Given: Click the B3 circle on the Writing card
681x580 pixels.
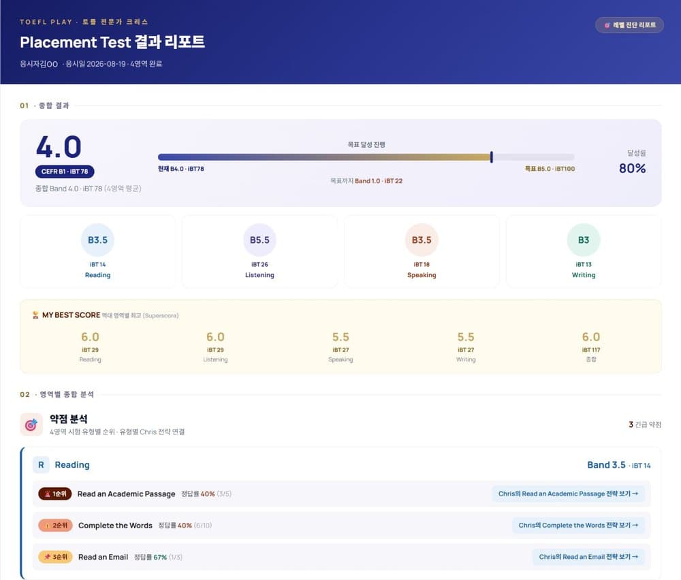Looking at the screenshot, I should (584, 240).
